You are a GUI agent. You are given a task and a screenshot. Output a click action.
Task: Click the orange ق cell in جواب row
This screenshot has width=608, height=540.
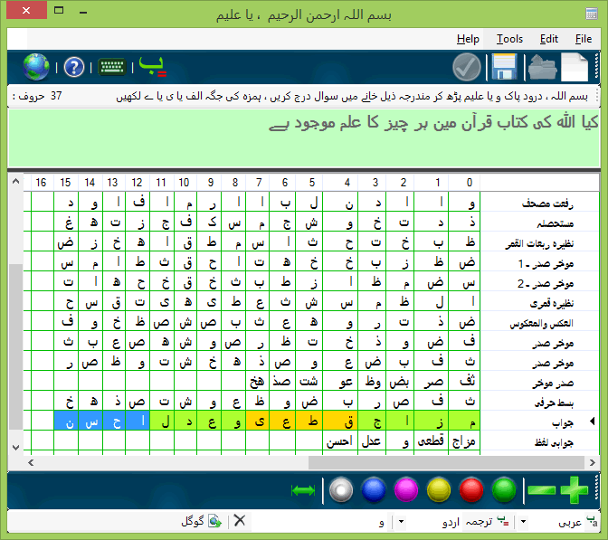(340, 421)
